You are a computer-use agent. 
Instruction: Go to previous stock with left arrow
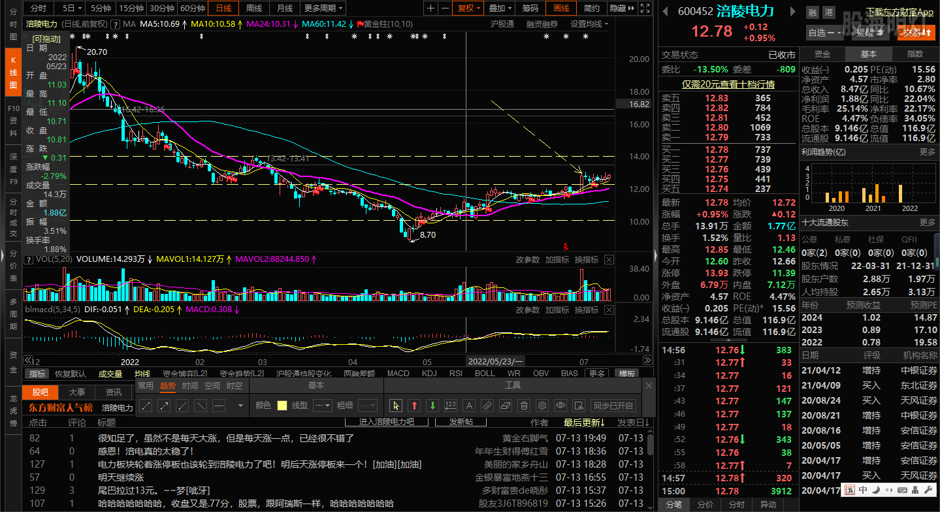tap(665, 12)
